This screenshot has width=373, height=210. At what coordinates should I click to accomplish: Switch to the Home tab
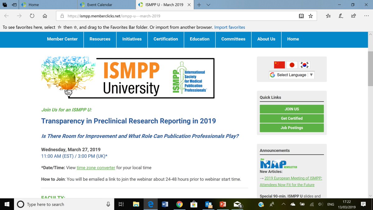[48, 5]
